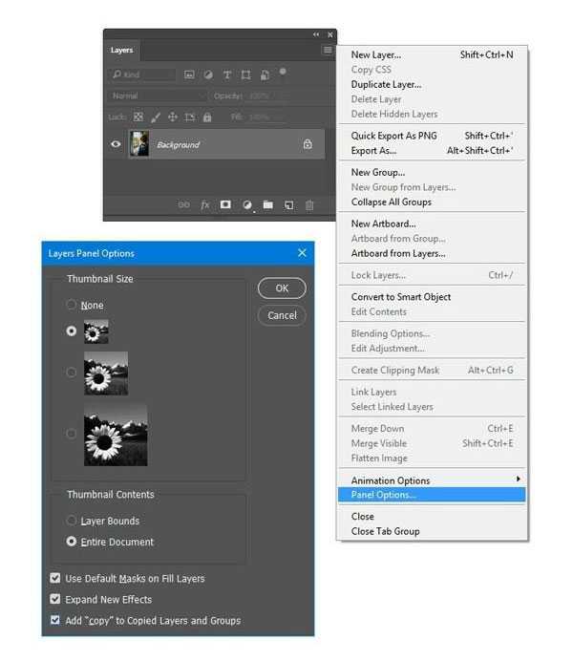Viewport: 573px width, 661px height.
Task: Click the Create new layer icon
Action: pyautogui.click(x=288, y=204)
